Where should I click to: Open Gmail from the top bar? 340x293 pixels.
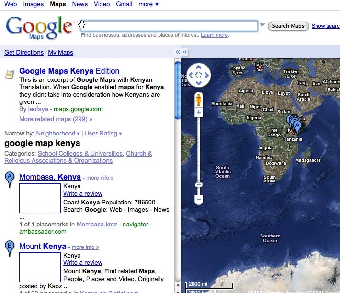coord(124,4)
